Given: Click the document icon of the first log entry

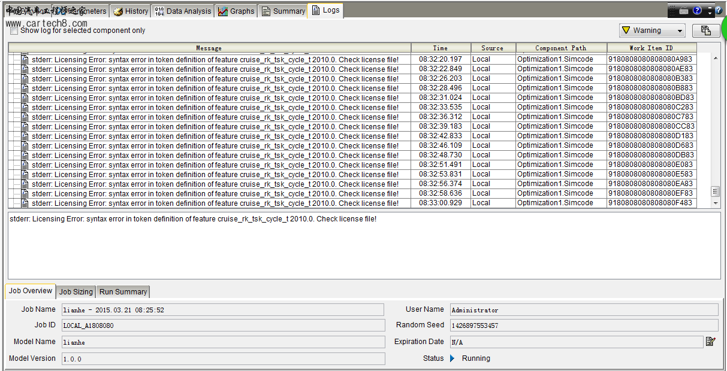Looking at the screenshot, I should click(x=24, y=59).
